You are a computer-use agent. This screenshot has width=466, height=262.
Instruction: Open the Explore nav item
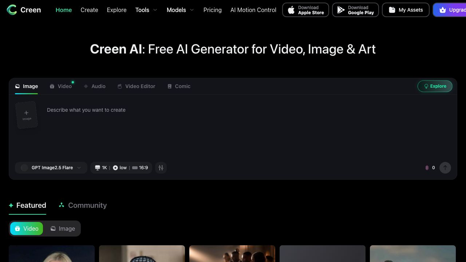pyautogui.click(x=116, y=10)
